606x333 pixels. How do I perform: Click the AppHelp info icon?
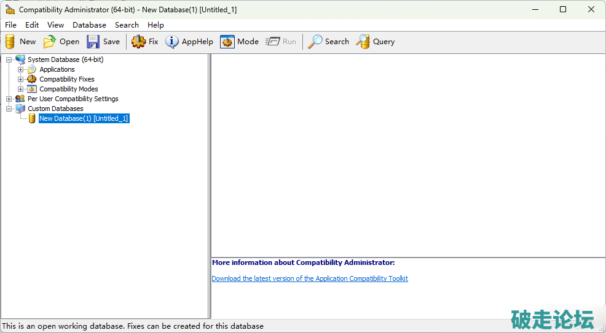[171, 42]
